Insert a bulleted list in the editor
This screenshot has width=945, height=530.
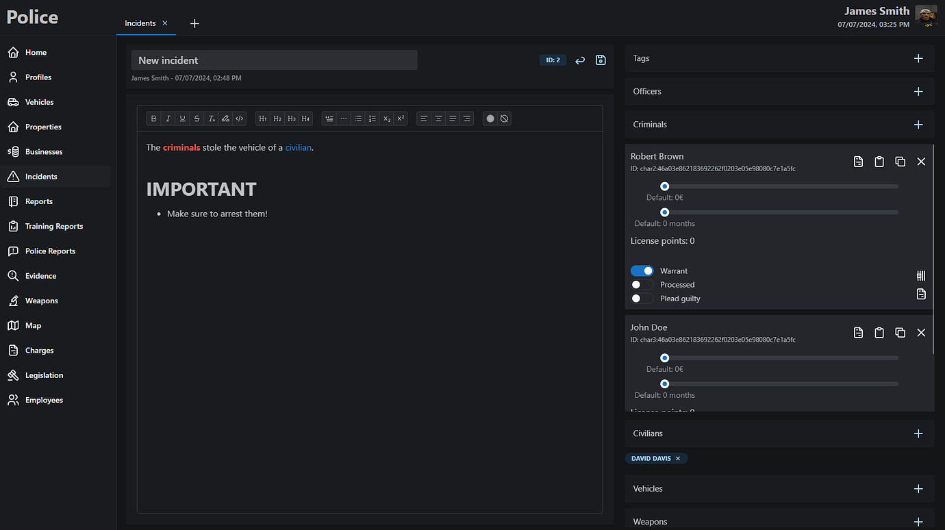tap(358, 118)
